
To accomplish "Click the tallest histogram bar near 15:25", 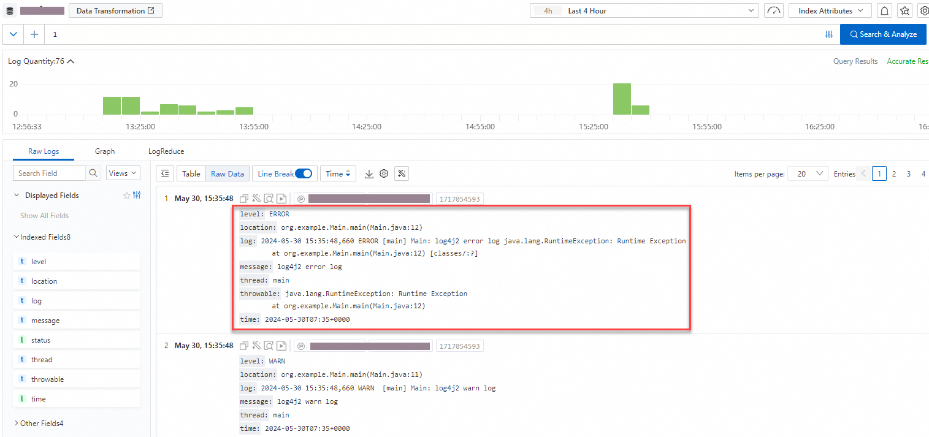I will [622, 99].
